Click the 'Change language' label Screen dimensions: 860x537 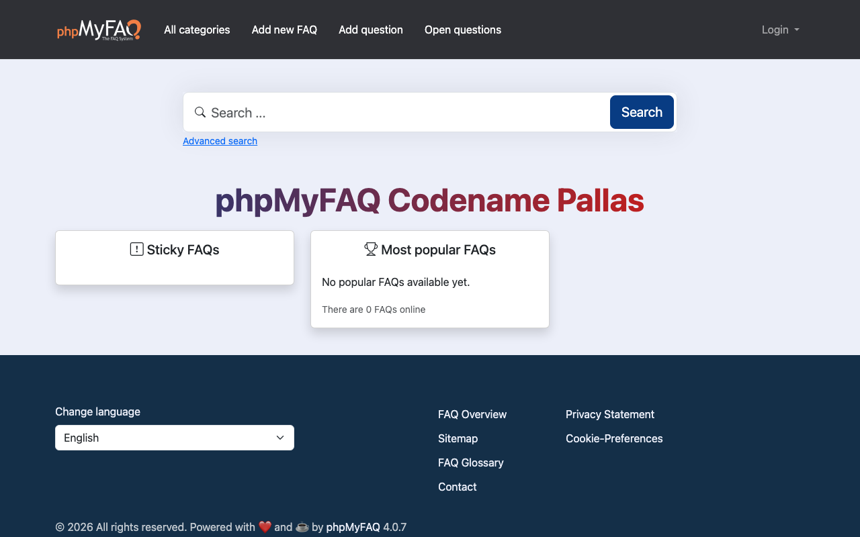tap(97, 411)
